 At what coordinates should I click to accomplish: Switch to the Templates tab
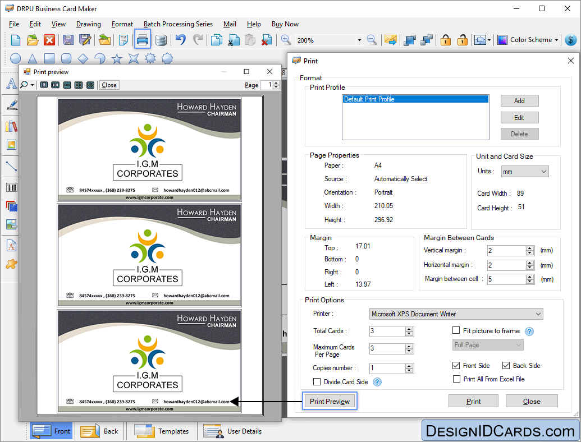(x=162, y=431)
